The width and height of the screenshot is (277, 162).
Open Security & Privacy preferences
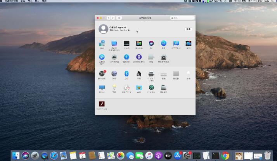coord(164,57)
